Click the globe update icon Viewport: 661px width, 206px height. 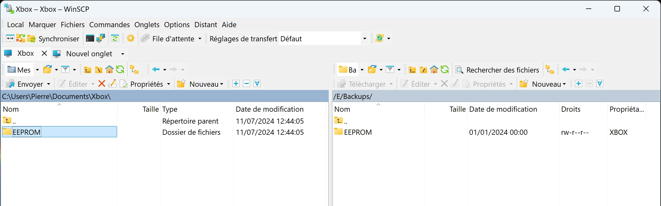[x=380, y=38]
